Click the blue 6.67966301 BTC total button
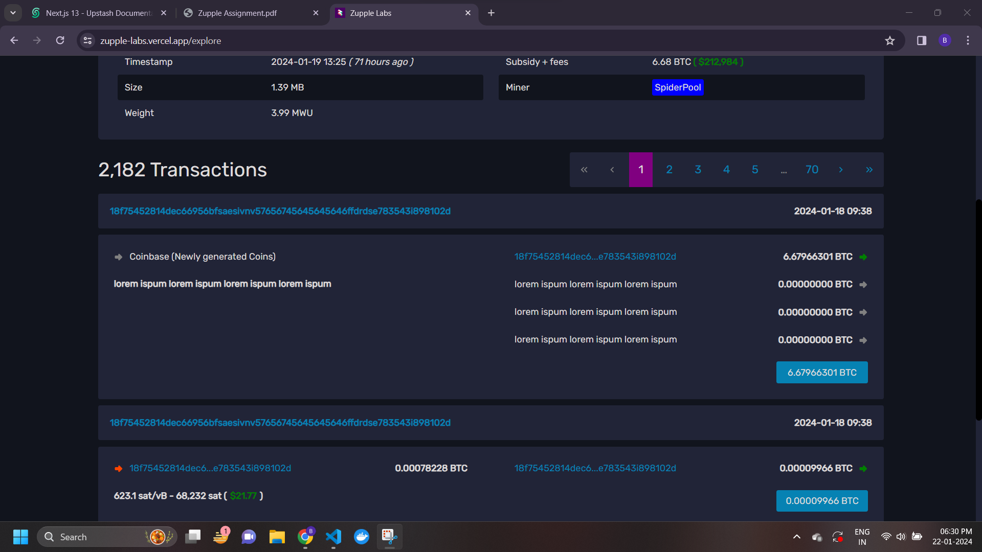 pos(822,373)
